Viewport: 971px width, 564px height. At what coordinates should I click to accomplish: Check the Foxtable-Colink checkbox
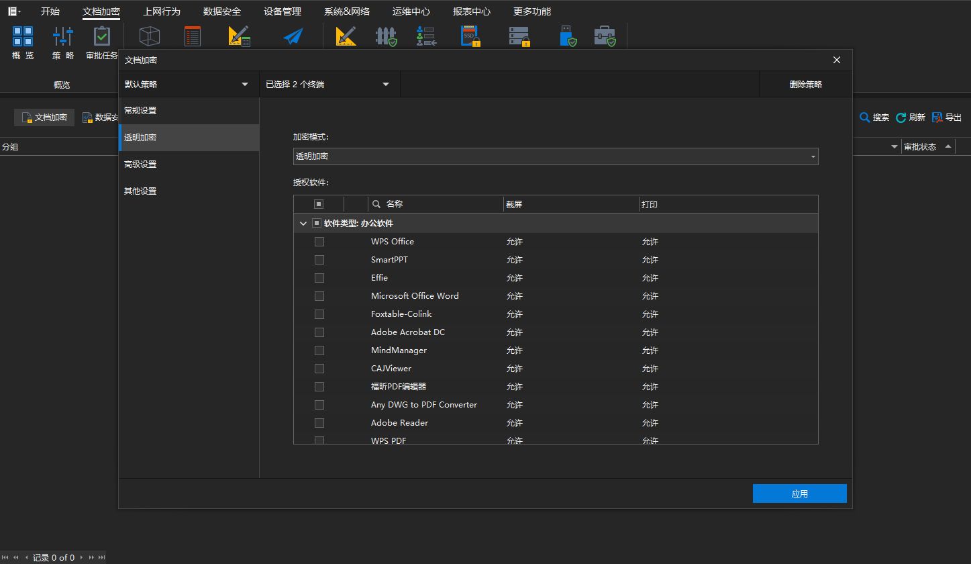319,314
